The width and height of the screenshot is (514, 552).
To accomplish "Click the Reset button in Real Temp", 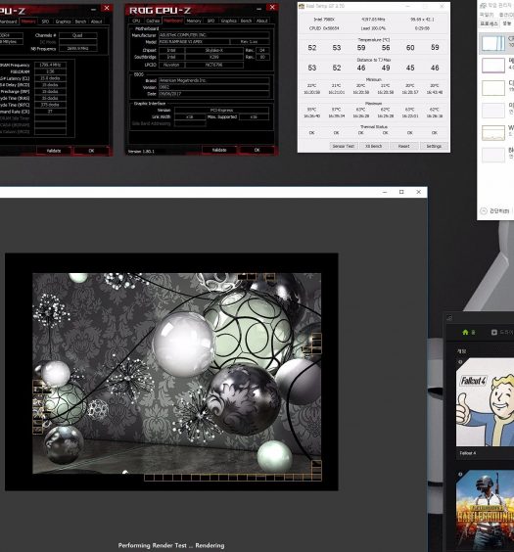I will pyautogui.click(x=403, y=146).
